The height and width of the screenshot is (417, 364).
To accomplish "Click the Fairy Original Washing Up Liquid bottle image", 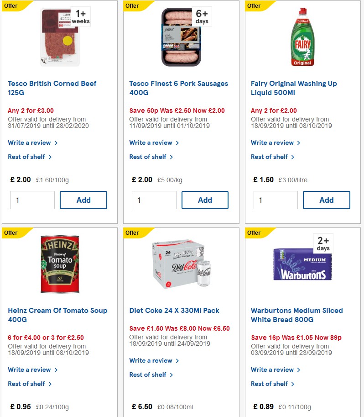I will pos(302,37).
